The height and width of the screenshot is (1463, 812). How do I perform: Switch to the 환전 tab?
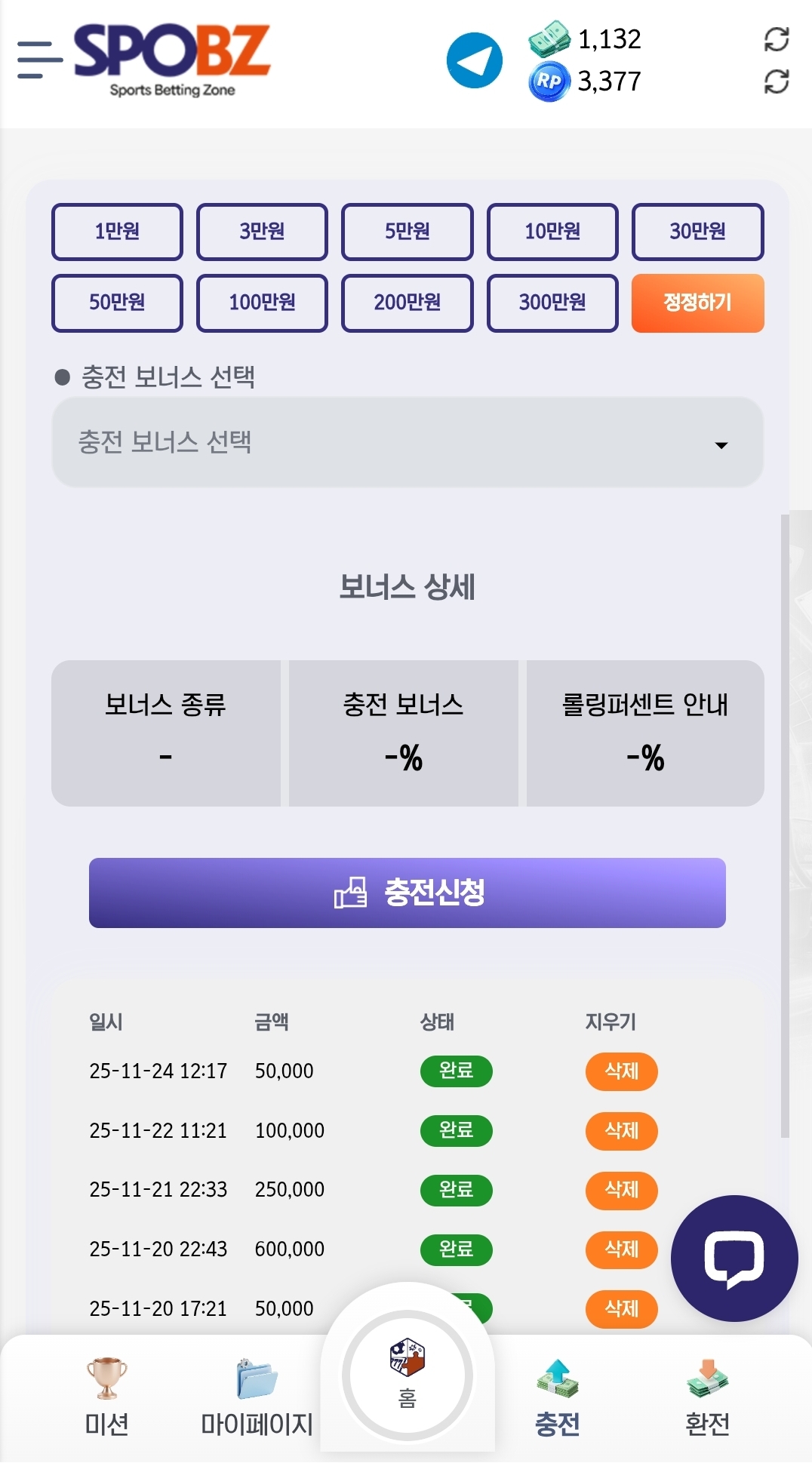point(707,1396)
